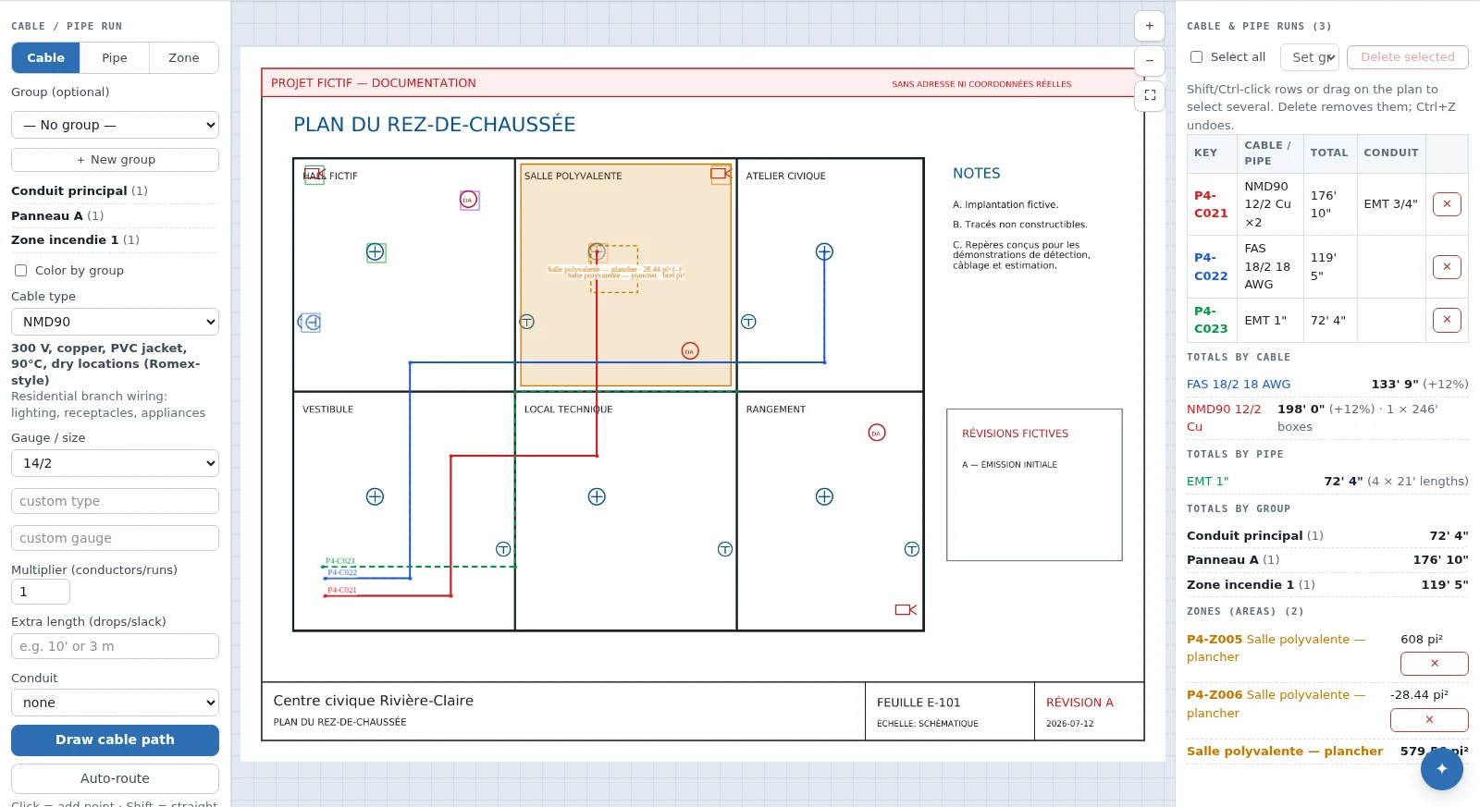This screenshot has width=1480, height=807.
Task: Select the DA detector in Hall Fictif
Action: point(469,200)
